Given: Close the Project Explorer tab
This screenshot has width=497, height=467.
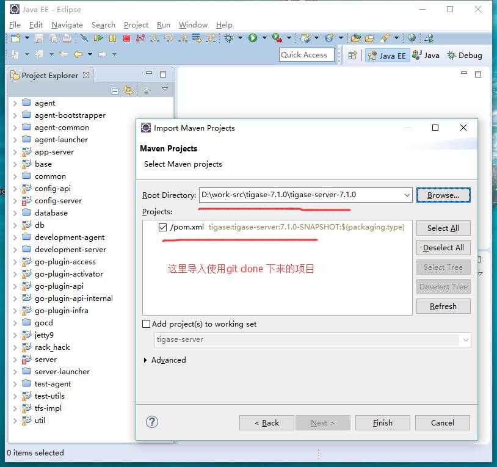Looking at the screenshot, I should 86,75.
